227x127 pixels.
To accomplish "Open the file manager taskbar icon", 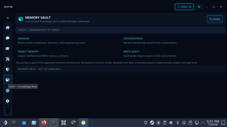I will 34,123.
